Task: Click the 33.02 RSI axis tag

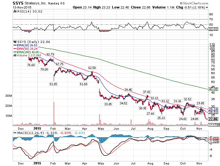Action: click(x=213, y=29)
